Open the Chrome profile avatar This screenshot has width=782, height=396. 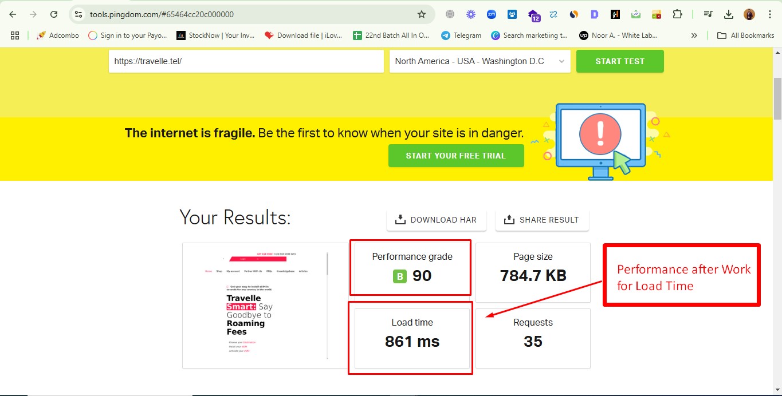coord(749,14)
